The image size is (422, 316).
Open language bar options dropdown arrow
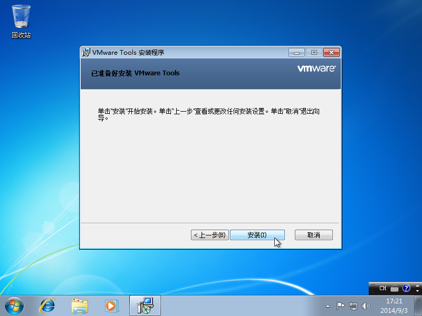(x=417, y=291)
